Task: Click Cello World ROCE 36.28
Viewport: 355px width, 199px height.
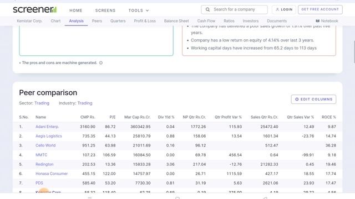Action: (x=331, y=145)
